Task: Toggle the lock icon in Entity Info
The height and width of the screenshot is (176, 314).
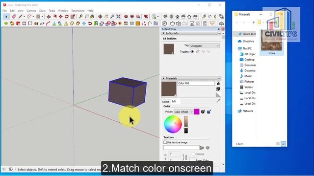Action: 198,51
